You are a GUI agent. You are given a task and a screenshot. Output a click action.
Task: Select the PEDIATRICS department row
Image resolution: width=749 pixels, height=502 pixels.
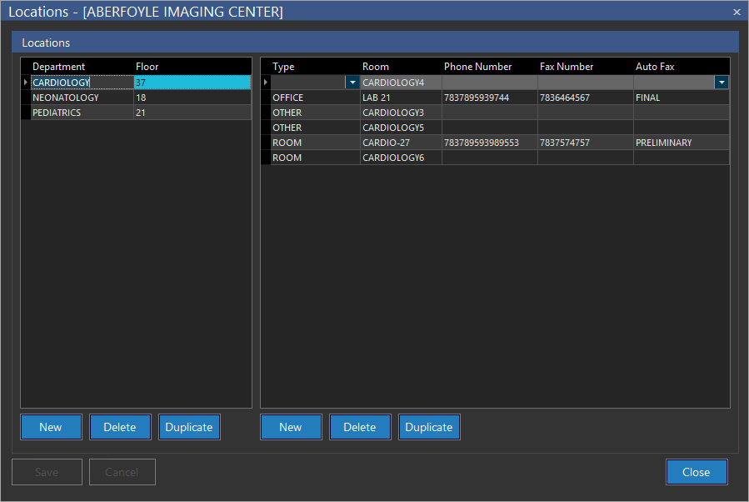click(x=57, y=113)
